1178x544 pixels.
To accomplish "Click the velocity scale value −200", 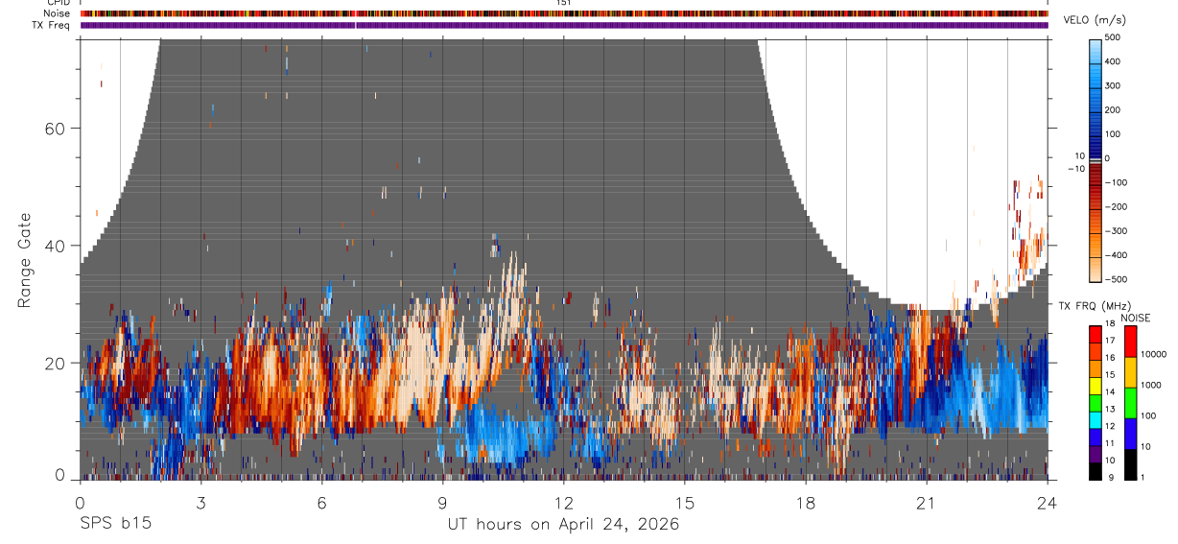I will [x=1114, y=206].
